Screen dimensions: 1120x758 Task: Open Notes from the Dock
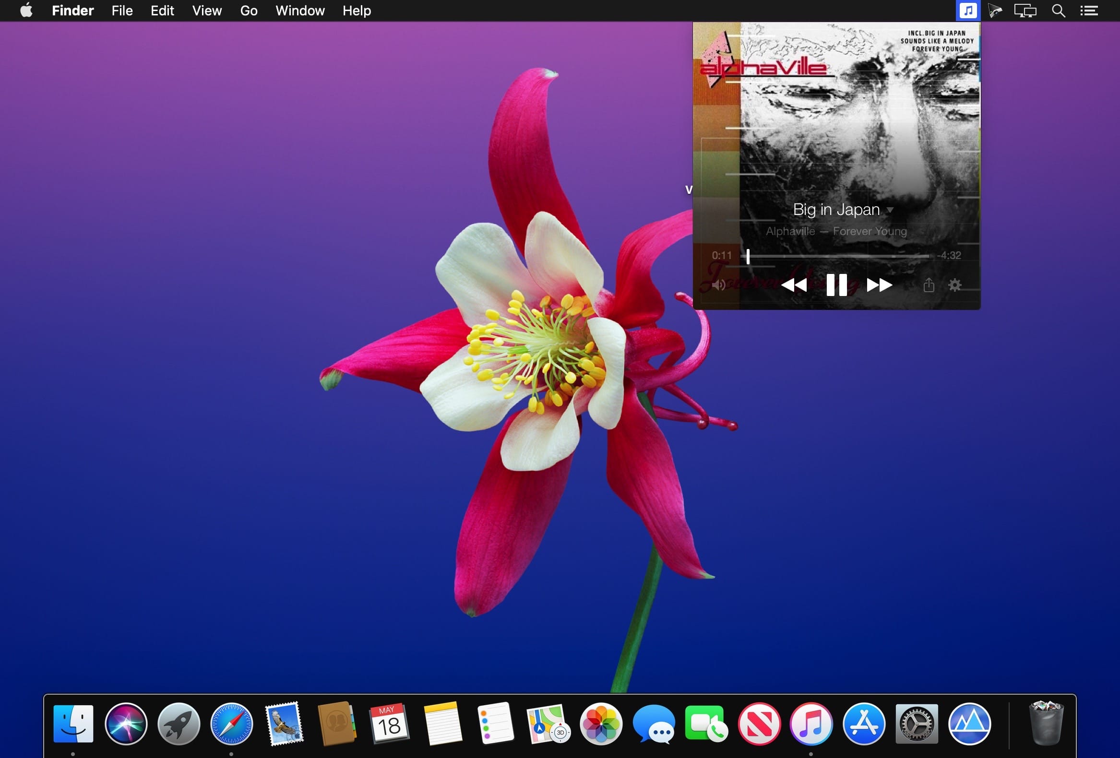(x=442, y=723)
